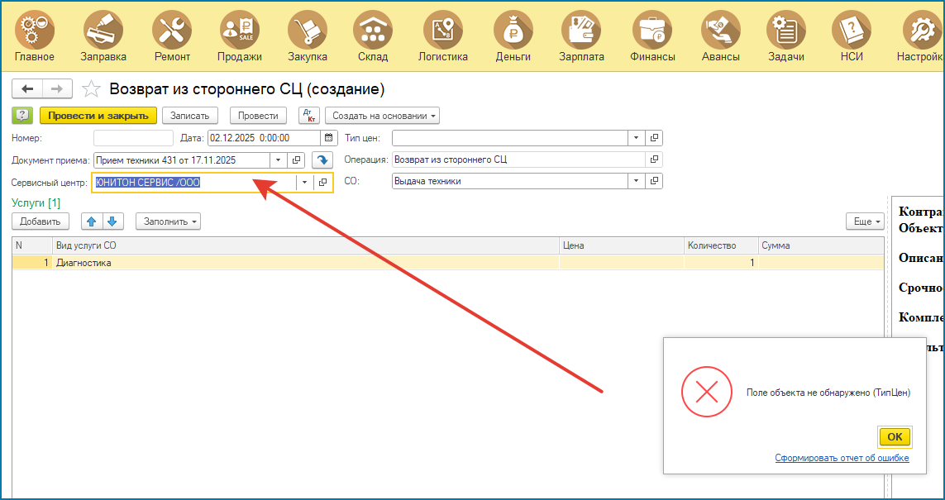The image size is (945, 500).
Task: Open the Еще menu
Action: [865, 221]
